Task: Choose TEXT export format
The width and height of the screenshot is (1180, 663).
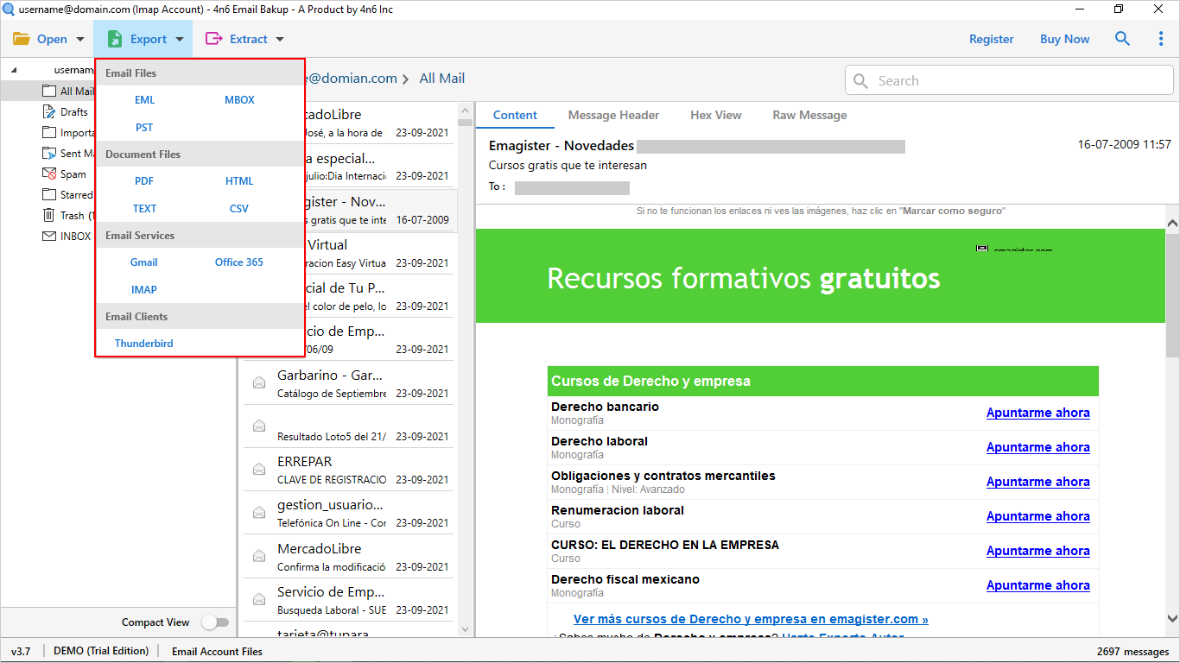Action: [144, 209]
